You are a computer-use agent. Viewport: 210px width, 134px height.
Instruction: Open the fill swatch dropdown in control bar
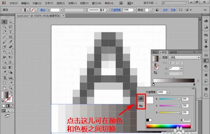28,10
